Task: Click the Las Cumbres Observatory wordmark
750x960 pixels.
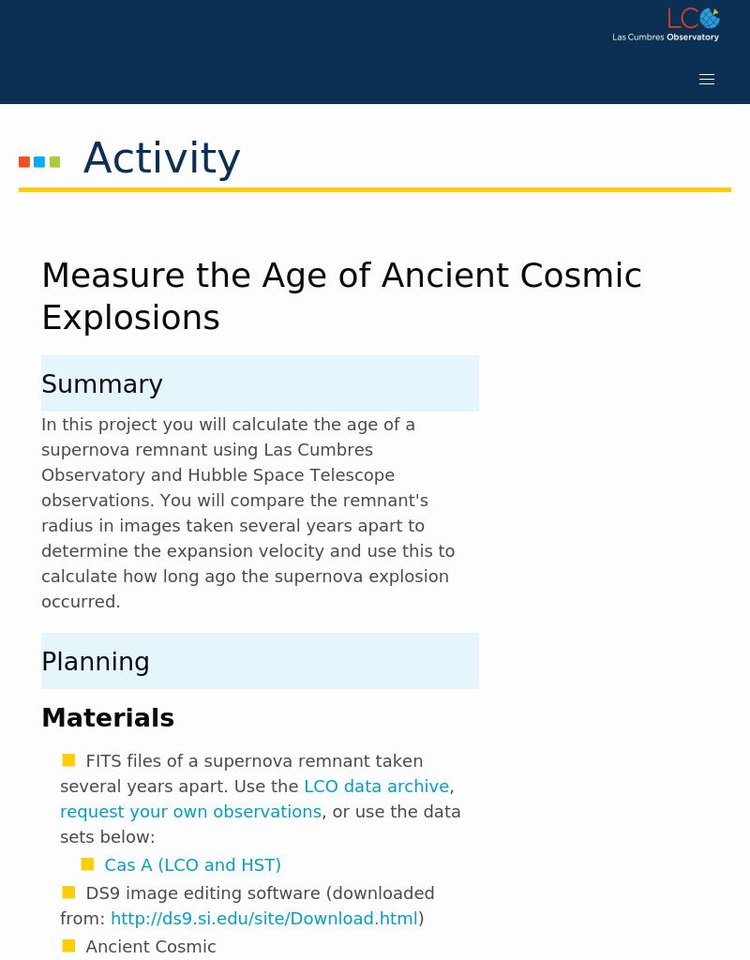Action: [666, 37]
